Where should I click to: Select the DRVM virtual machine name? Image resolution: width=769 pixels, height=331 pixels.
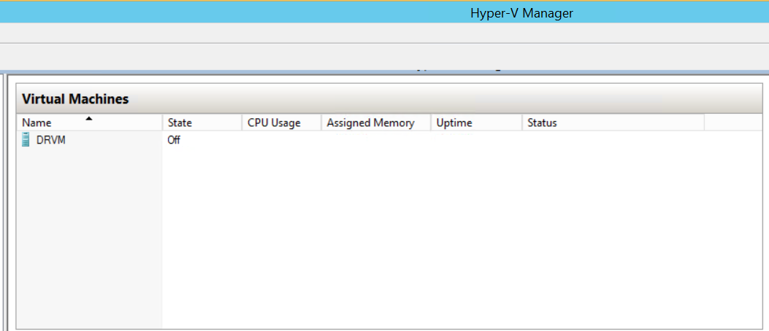[50, 140]
